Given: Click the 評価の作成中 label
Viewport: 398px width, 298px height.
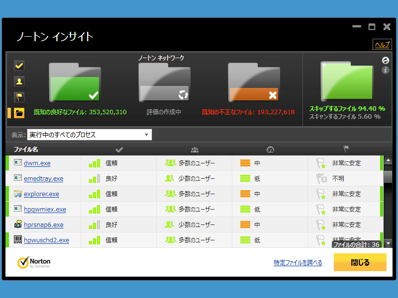Looking at the screenshot, I should tap(164, 112).
